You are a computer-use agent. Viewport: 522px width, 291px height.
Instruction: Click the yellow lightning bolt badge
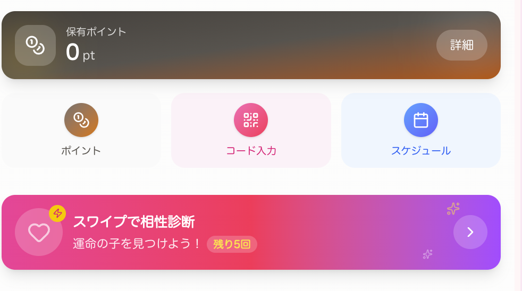(x=57, y=213)
